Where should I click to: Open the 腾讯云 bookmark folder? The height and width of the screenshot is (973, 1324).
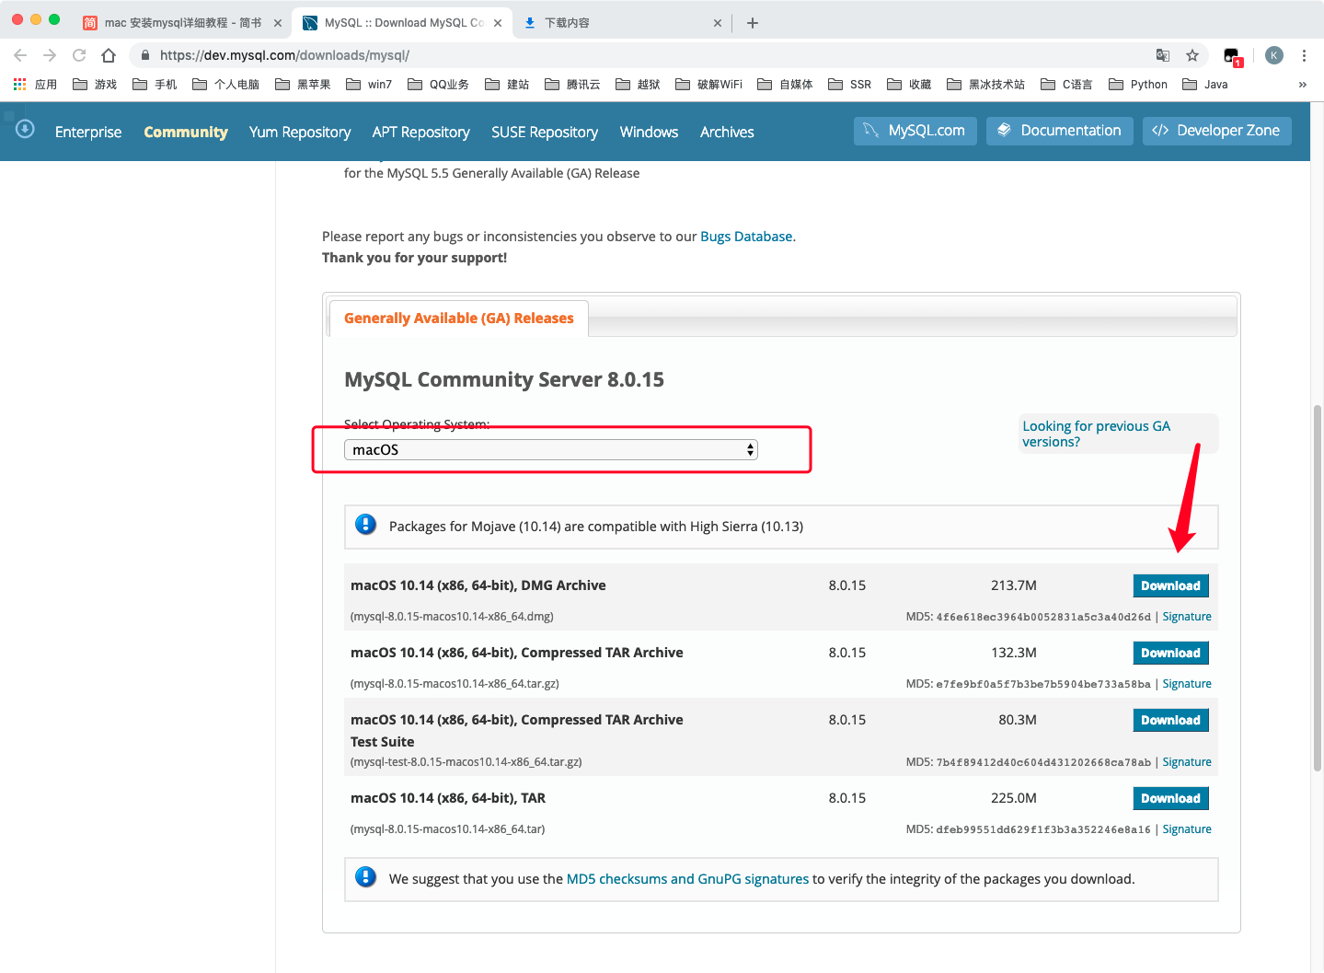click(x=572, y=85)
